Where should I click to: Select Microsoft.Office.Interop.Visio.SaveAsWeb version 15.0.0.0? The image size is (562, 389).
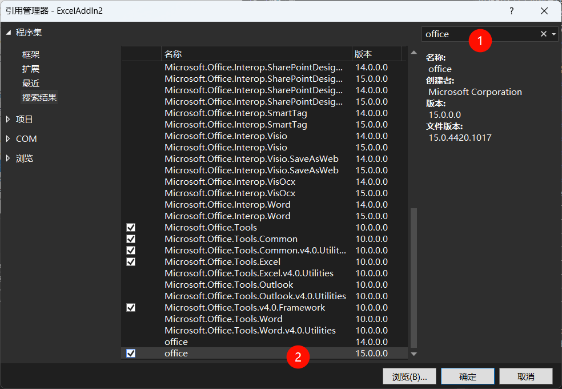pyautogui.click(x=264, y=170)
